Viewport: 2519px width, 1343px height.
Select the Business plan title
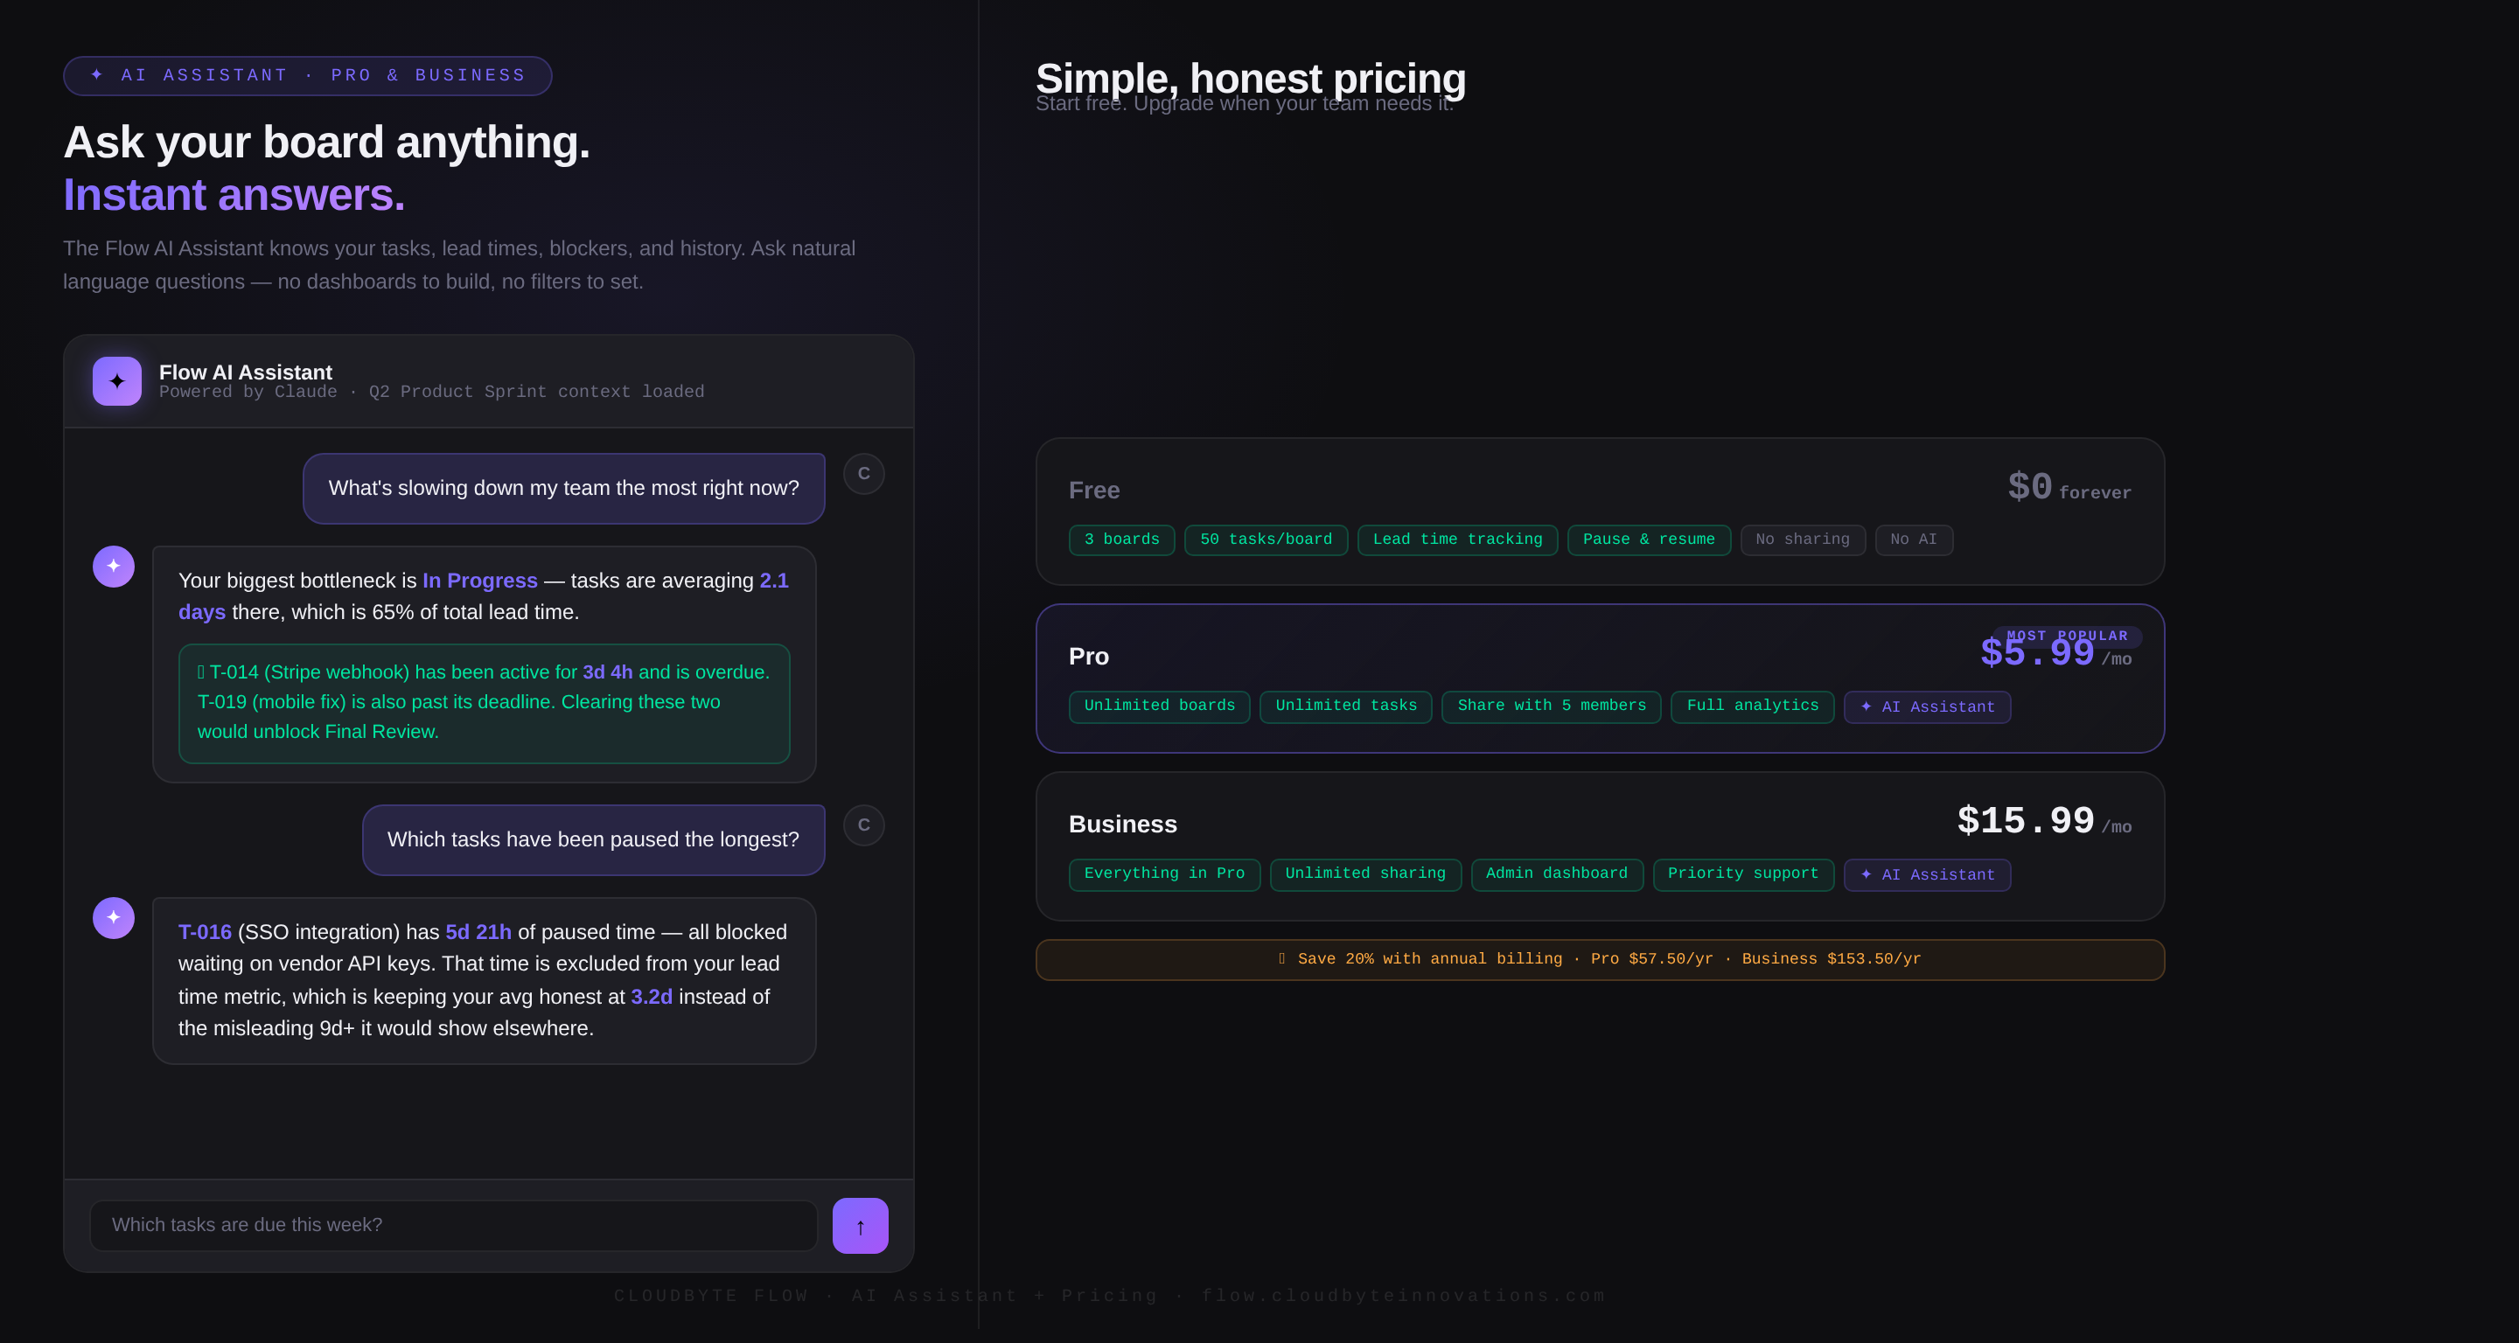(x=1122, y=824)
